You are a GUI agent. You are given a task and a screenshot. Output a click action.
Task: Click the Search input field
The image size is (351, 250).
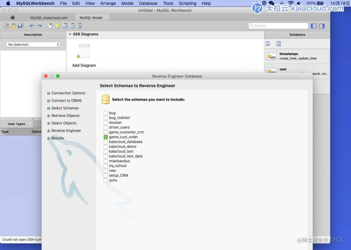pos(278,26)
